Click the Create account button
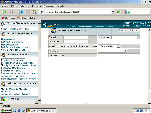 125,30
